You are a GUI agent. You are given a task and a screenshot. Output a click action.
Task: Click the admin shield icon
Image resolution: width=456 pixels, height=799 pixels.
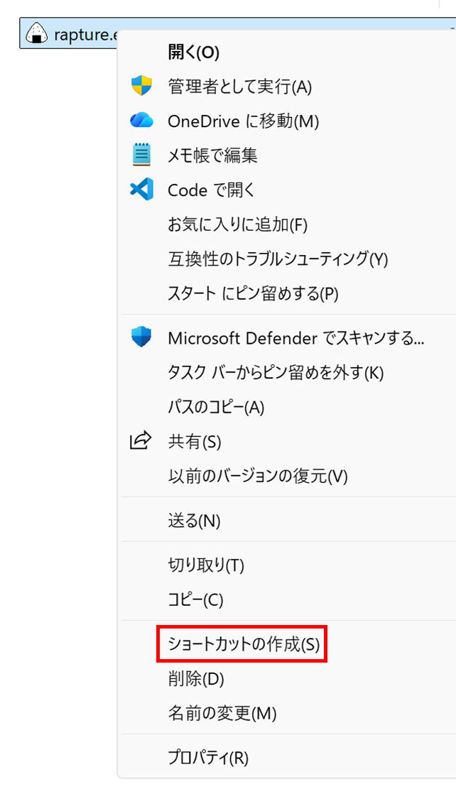tap(141, 86)
